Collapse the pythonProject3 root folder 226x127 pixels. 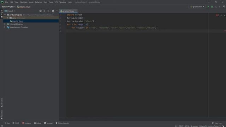(x=5, y=15)
